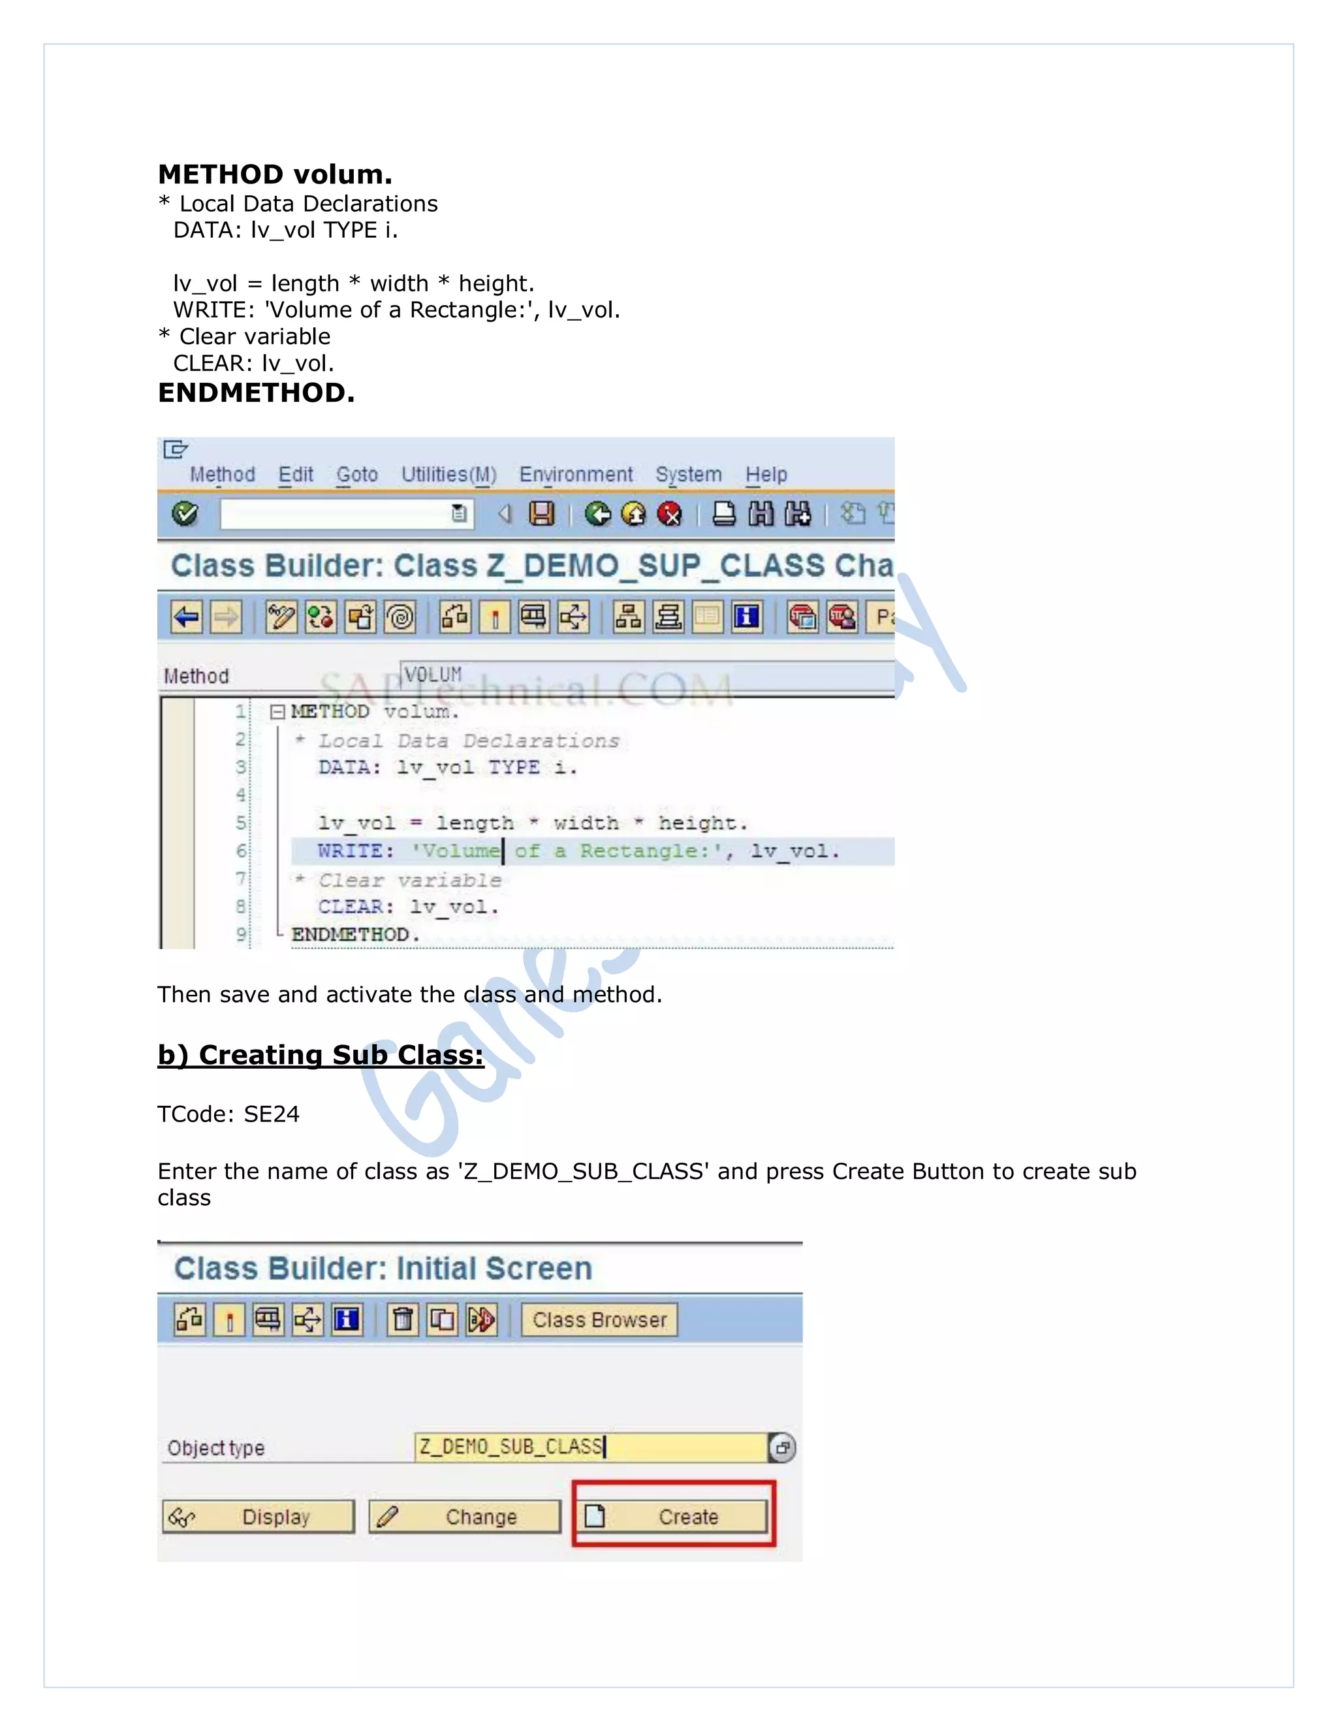Click the Create button

[x=673, y=1517]
